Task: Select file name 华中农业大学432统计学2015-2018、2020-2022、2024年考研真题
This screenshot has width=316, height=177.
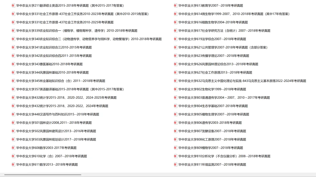Action: point(62,106)
